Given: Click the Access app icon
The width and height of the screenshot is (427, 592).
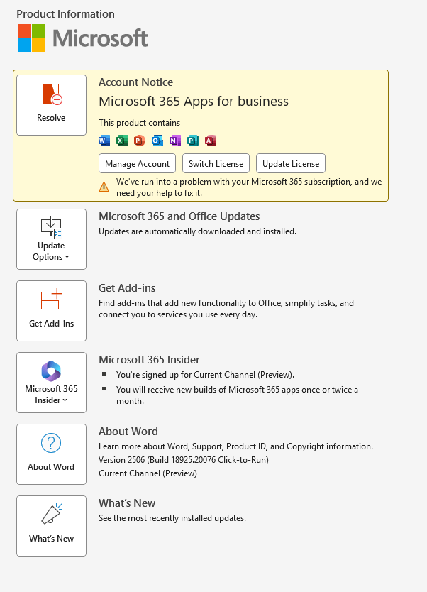Looking at the screenshot, I should pyautogui.click(x=210, y=140).
